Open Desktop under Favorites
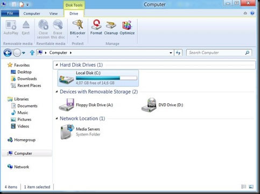 click(21, 72)
